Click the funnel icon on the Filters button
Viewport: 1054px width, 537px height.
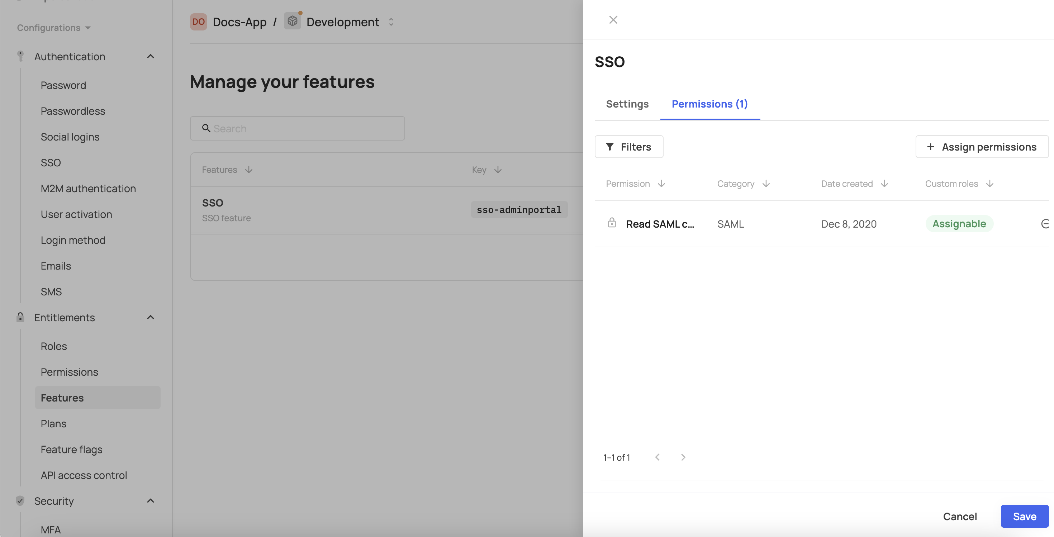coord(611,146)
